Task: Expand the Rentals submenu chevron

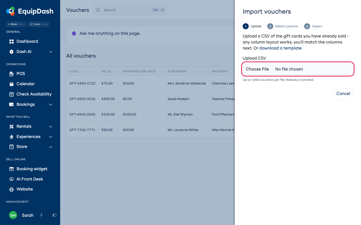Action: pos(51,126)
